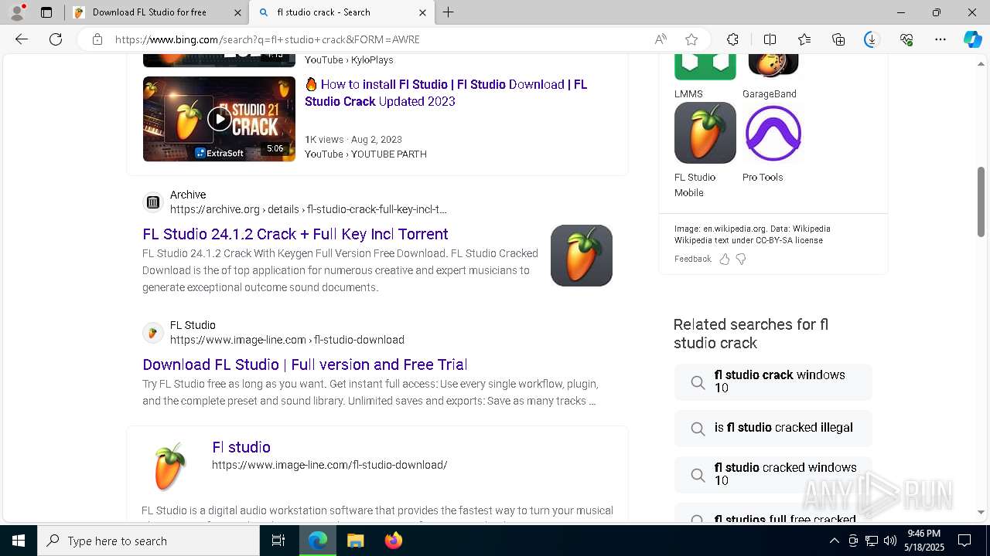
Task: Open How to install Fl Studio video link
Action: click(x=445, y=93)
